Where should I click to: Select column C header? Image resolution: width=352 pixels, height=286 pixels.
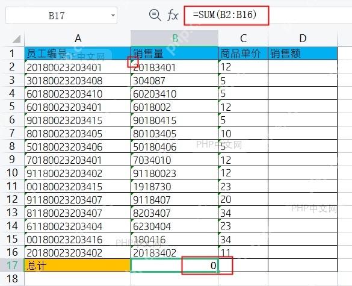243,39
